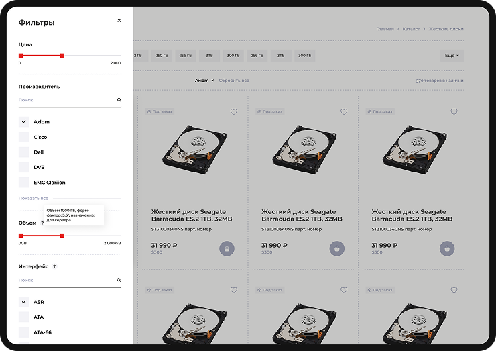496x351 pixels.
Task: Check the Cisco manufacturer checkbox
Action: 24,137
